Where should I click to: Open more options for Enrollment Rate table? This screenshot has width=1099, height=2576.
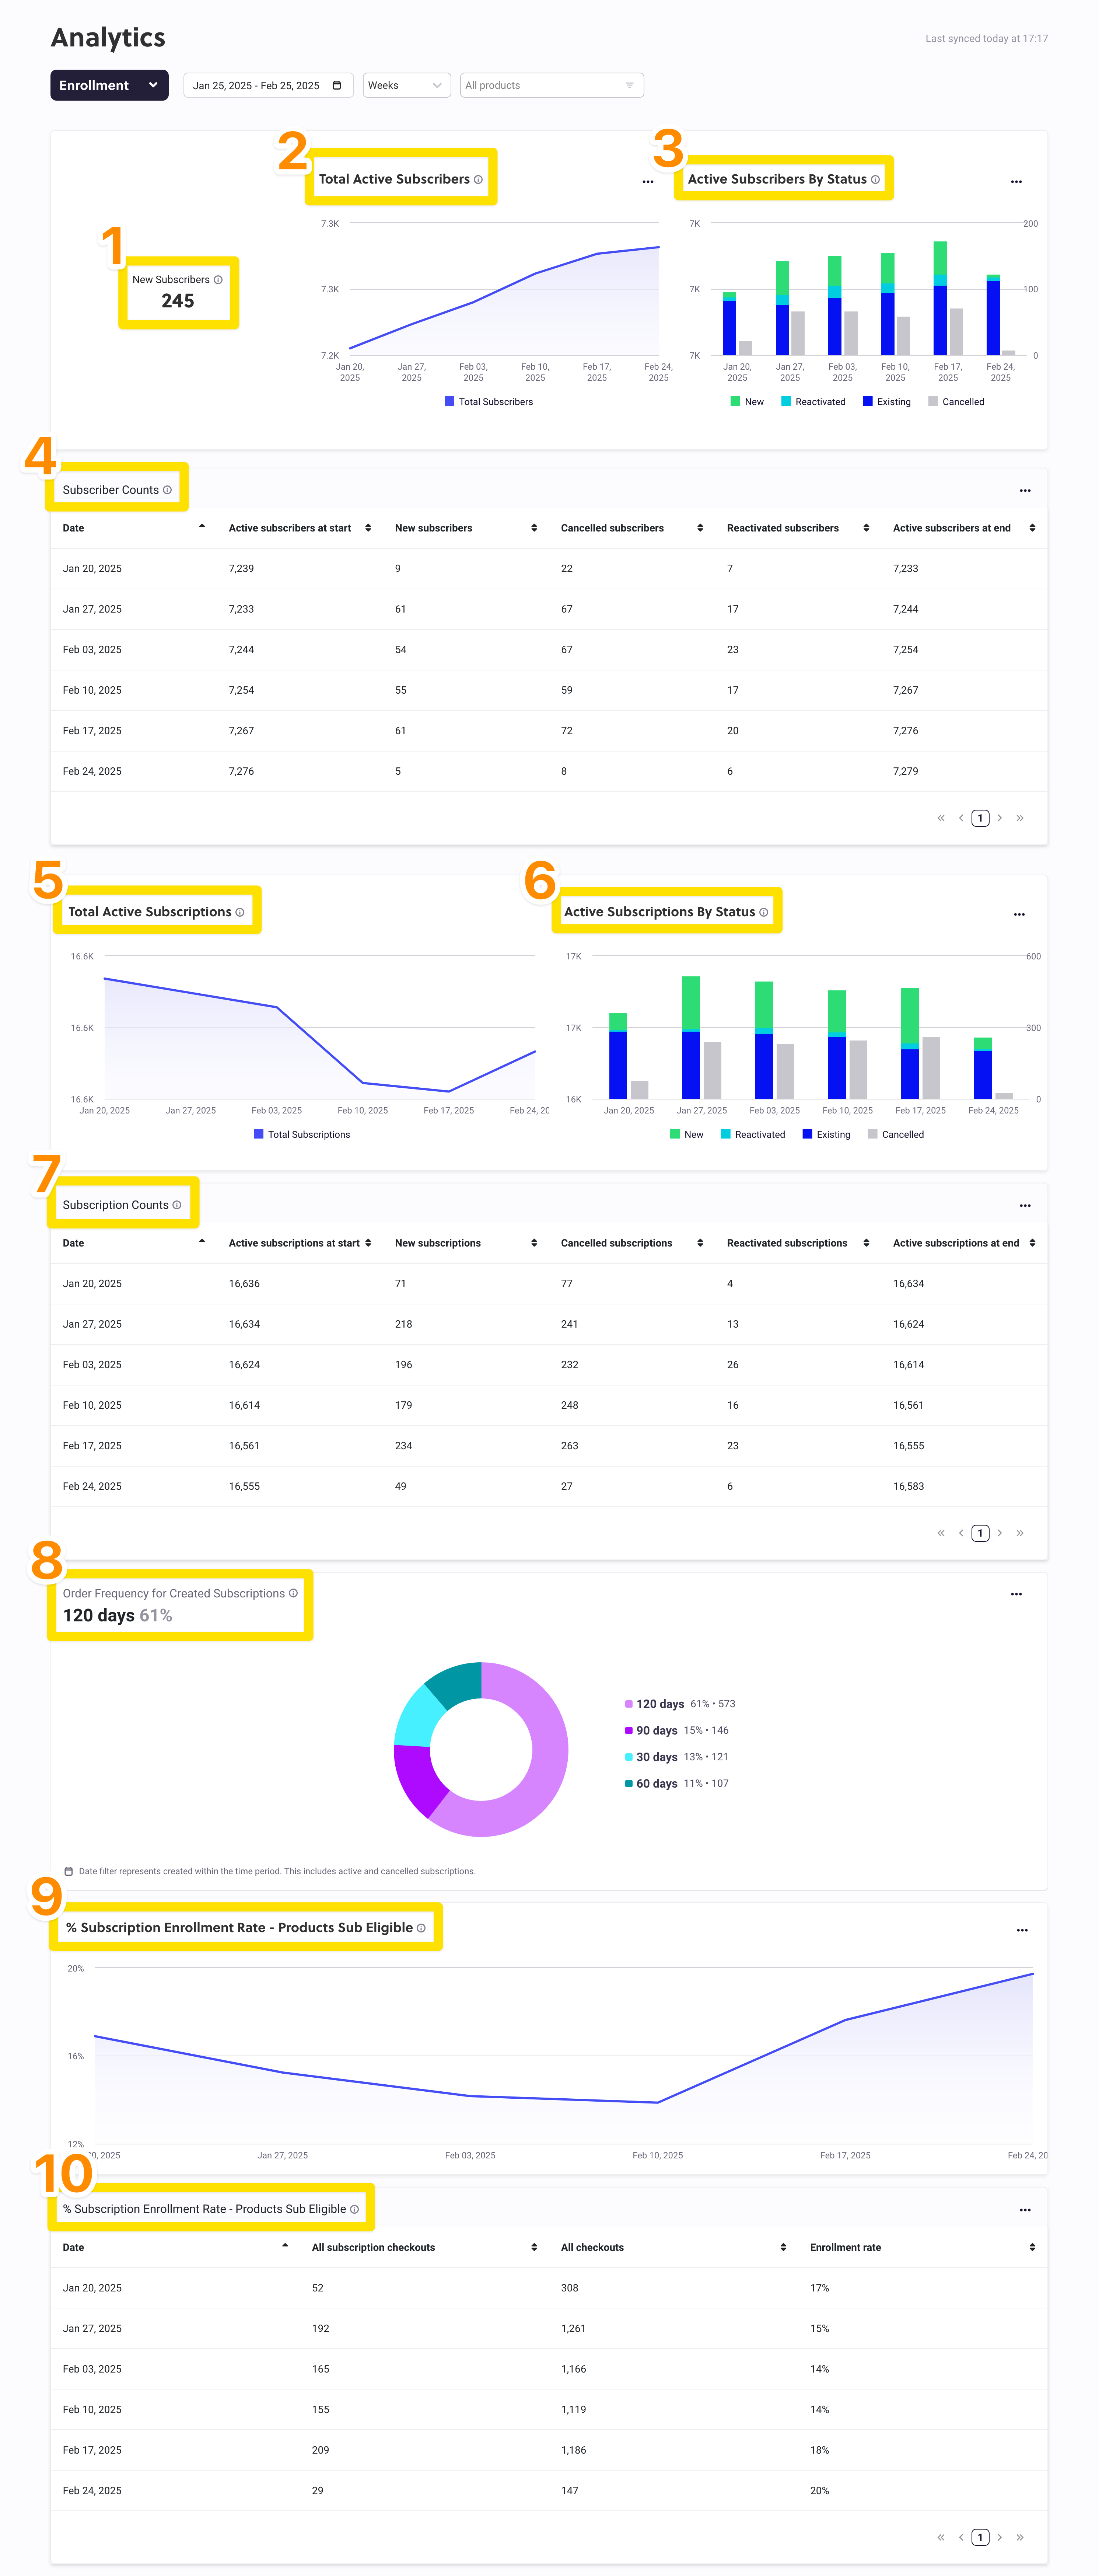click(x=1025, y=2210)
